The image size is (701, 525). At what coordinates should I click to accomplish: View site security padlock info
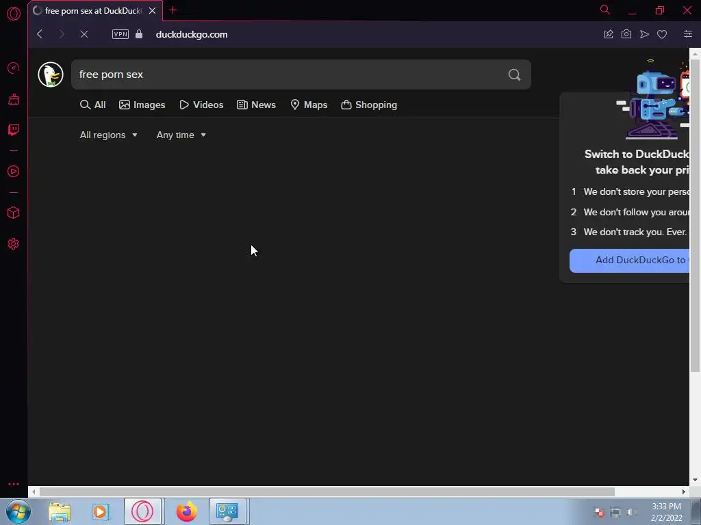pos(139,34)
